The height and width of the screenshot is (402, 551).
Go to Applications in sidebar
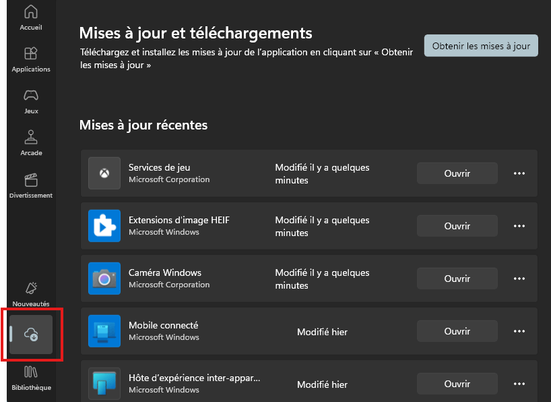31,59
